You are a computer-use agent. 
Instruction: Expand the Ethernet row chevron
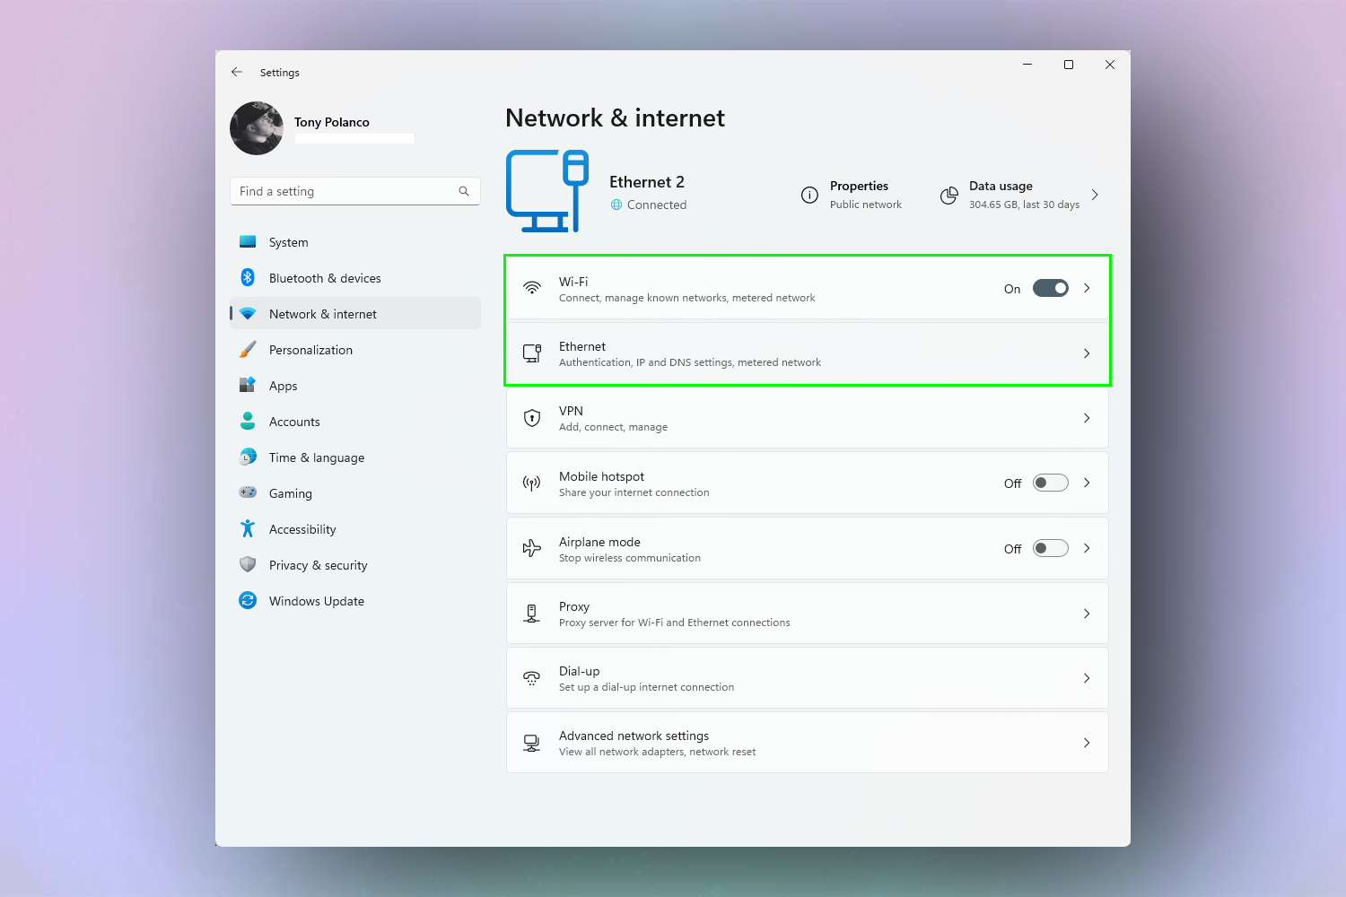[x=1087, y=353]
